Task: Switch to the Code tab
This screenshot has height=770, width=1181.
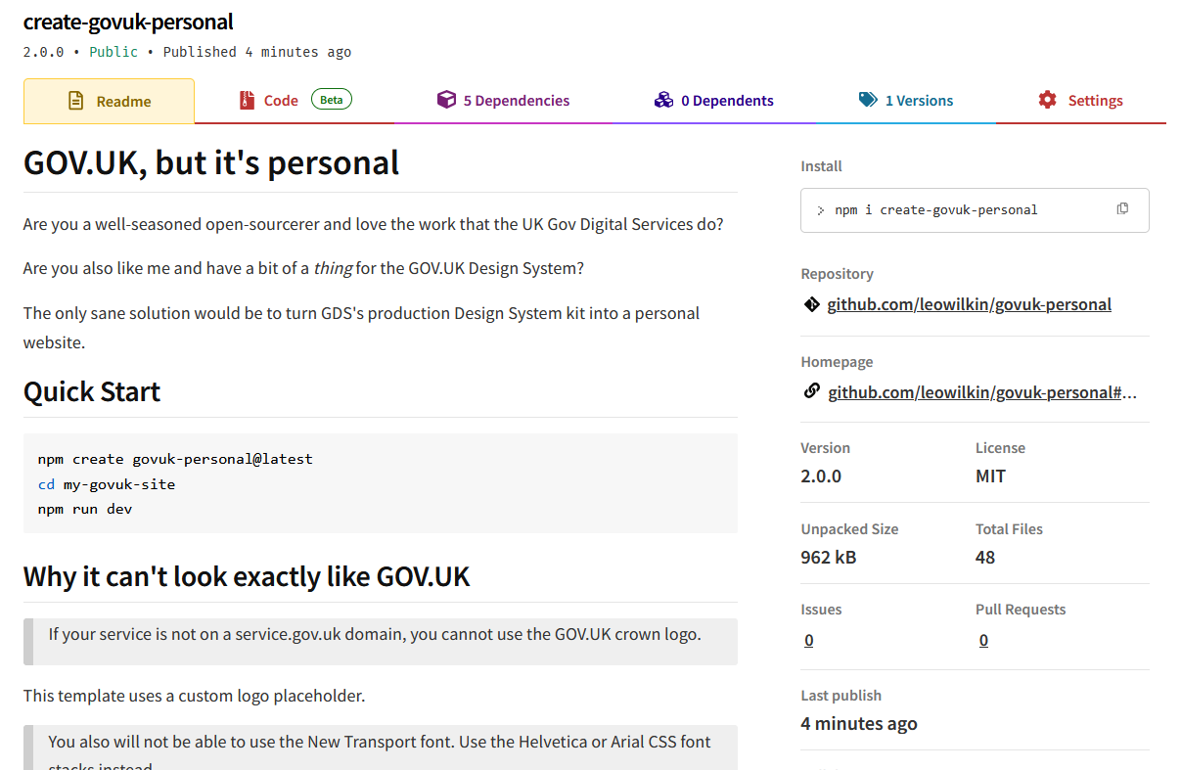Action: pos(295,101)
